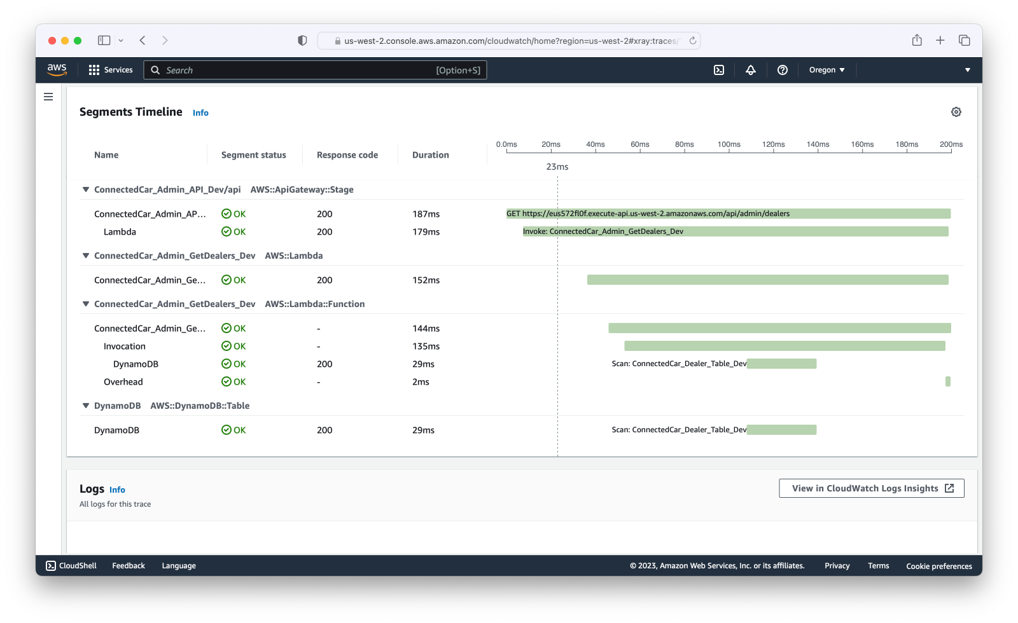Open a new Safari tab
The height and width of the screenshot is (623, 1018).
(x=940, y=40)
